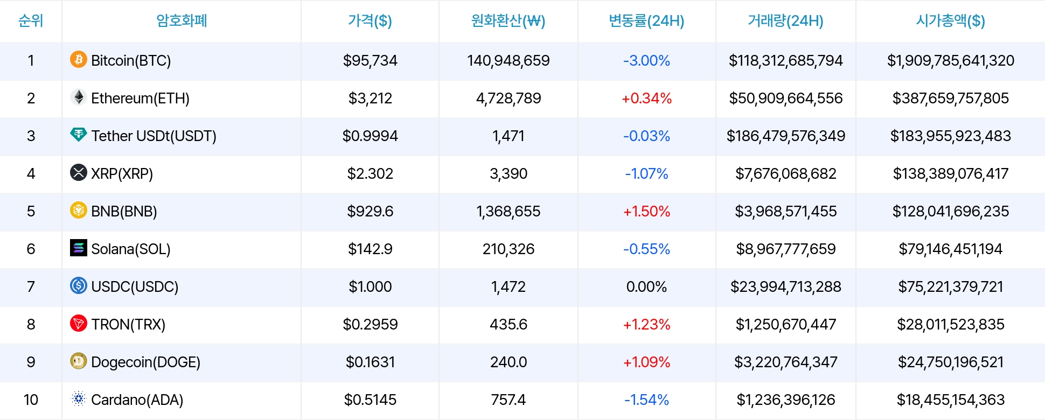Click Tether volume $186,479,576,349

(786, 136)
